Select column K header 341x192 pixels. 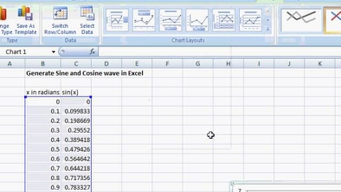click(x=320, y=64)
